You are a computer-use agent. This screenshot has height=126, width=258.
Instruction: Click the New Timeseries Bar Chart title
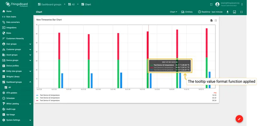click(x=49, y=20)
